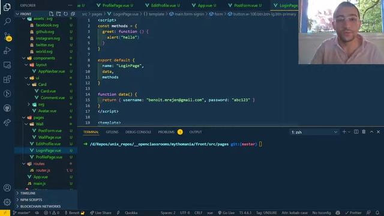Open the new terminal launch profile dropdown arrow
Screen dimensions: 384x216
[349, 132]
